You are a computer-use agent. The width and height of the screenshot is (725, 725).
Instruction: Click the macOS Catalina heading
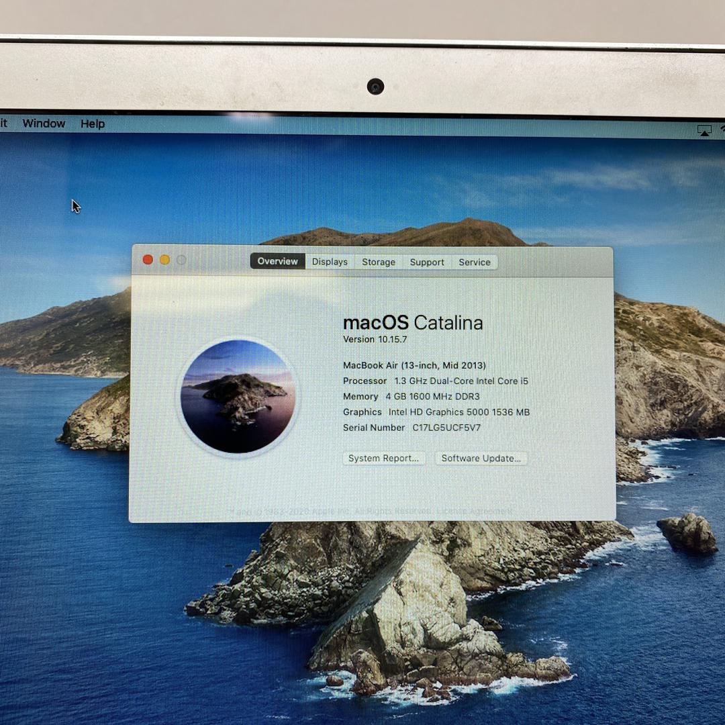(413, 323)
